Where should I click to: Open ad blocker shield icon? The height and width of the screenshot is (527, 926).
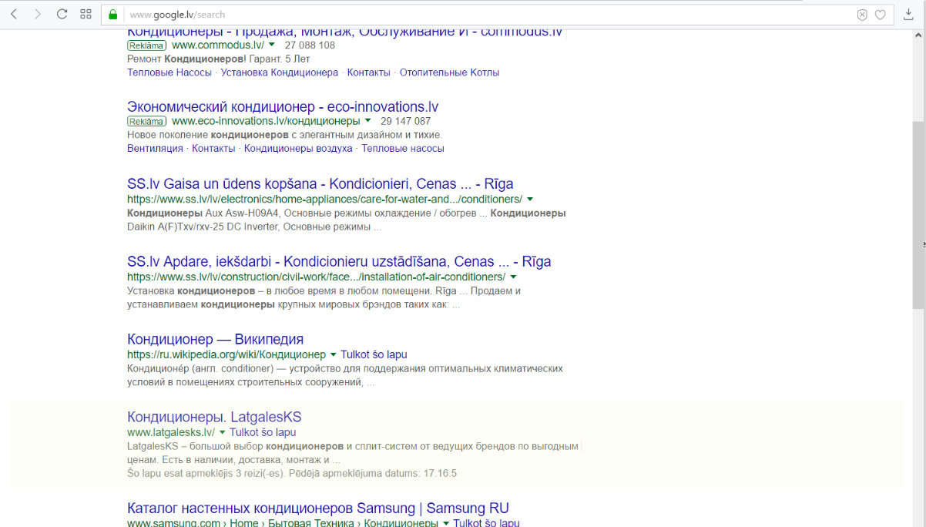pyautogui.click(x=862, y=15)
